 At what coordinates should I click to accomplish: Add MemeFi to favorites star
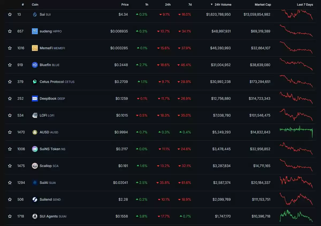[10, 48]
